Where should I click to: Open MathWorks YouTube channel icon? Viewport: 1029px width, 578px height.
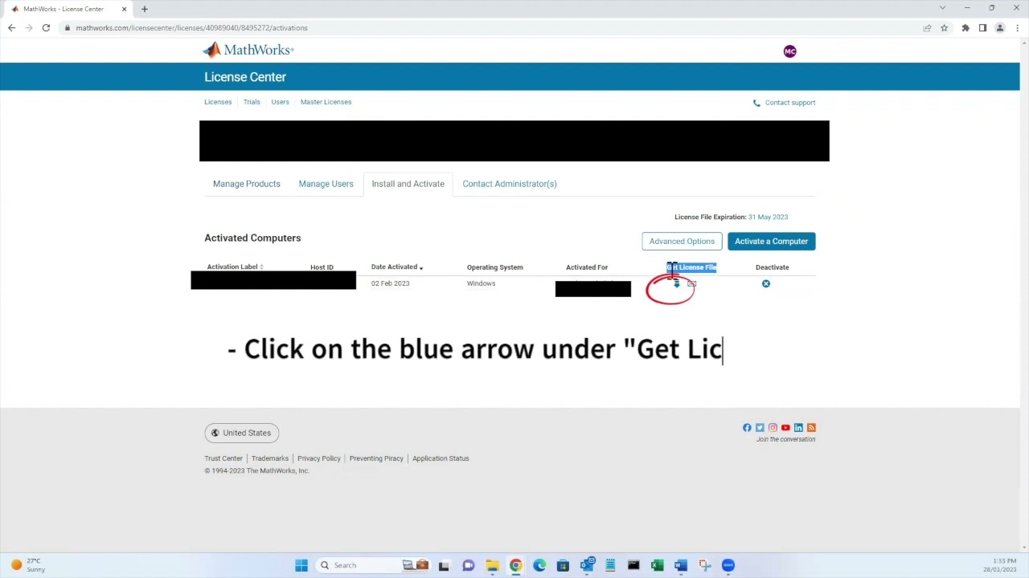pos(785,428)
